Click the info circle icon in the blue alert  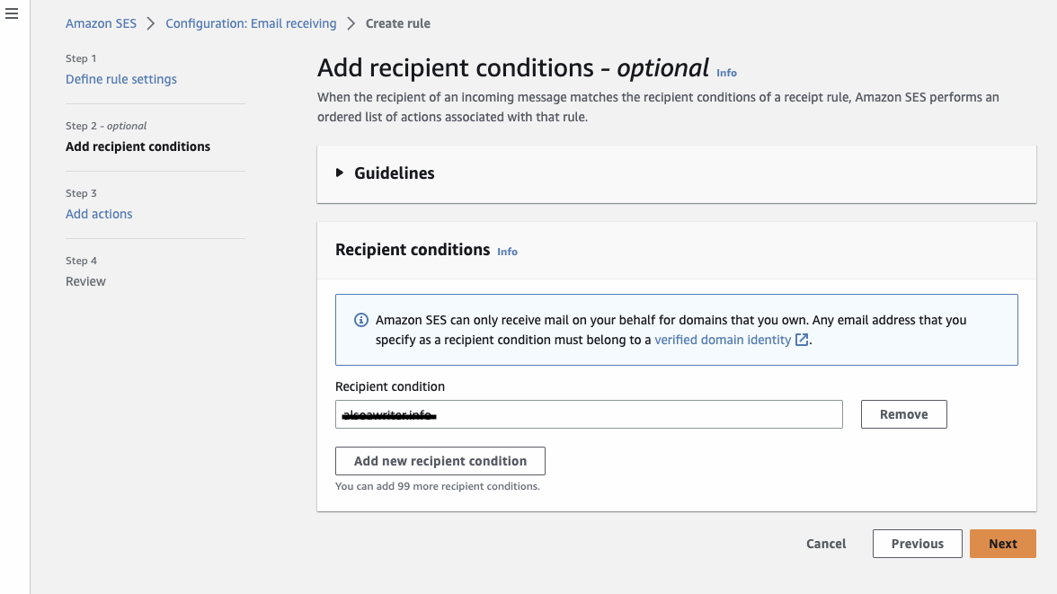click(360, 320)
